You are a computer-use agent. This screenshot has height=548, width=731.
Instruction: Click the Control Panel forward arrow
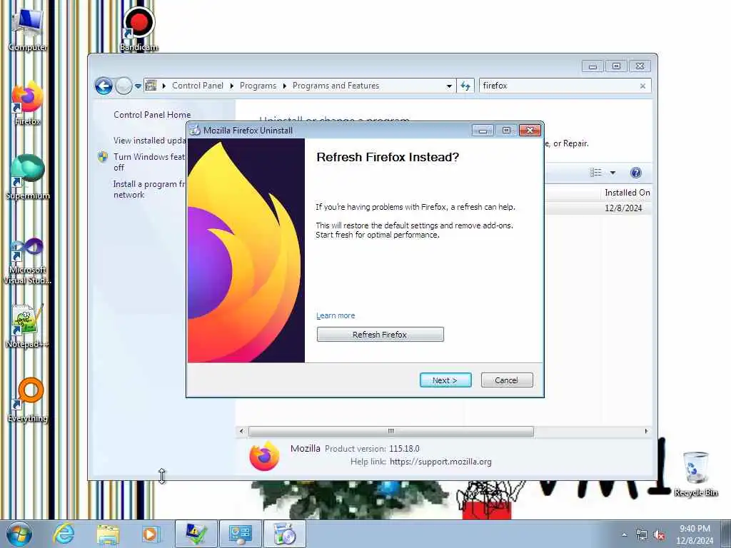(x=123, y=86)
